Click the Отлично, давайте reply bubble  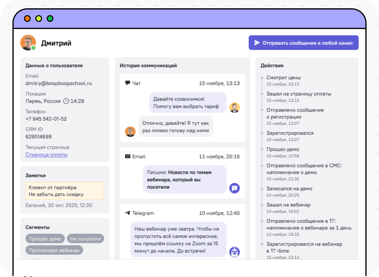pos(176,126)
